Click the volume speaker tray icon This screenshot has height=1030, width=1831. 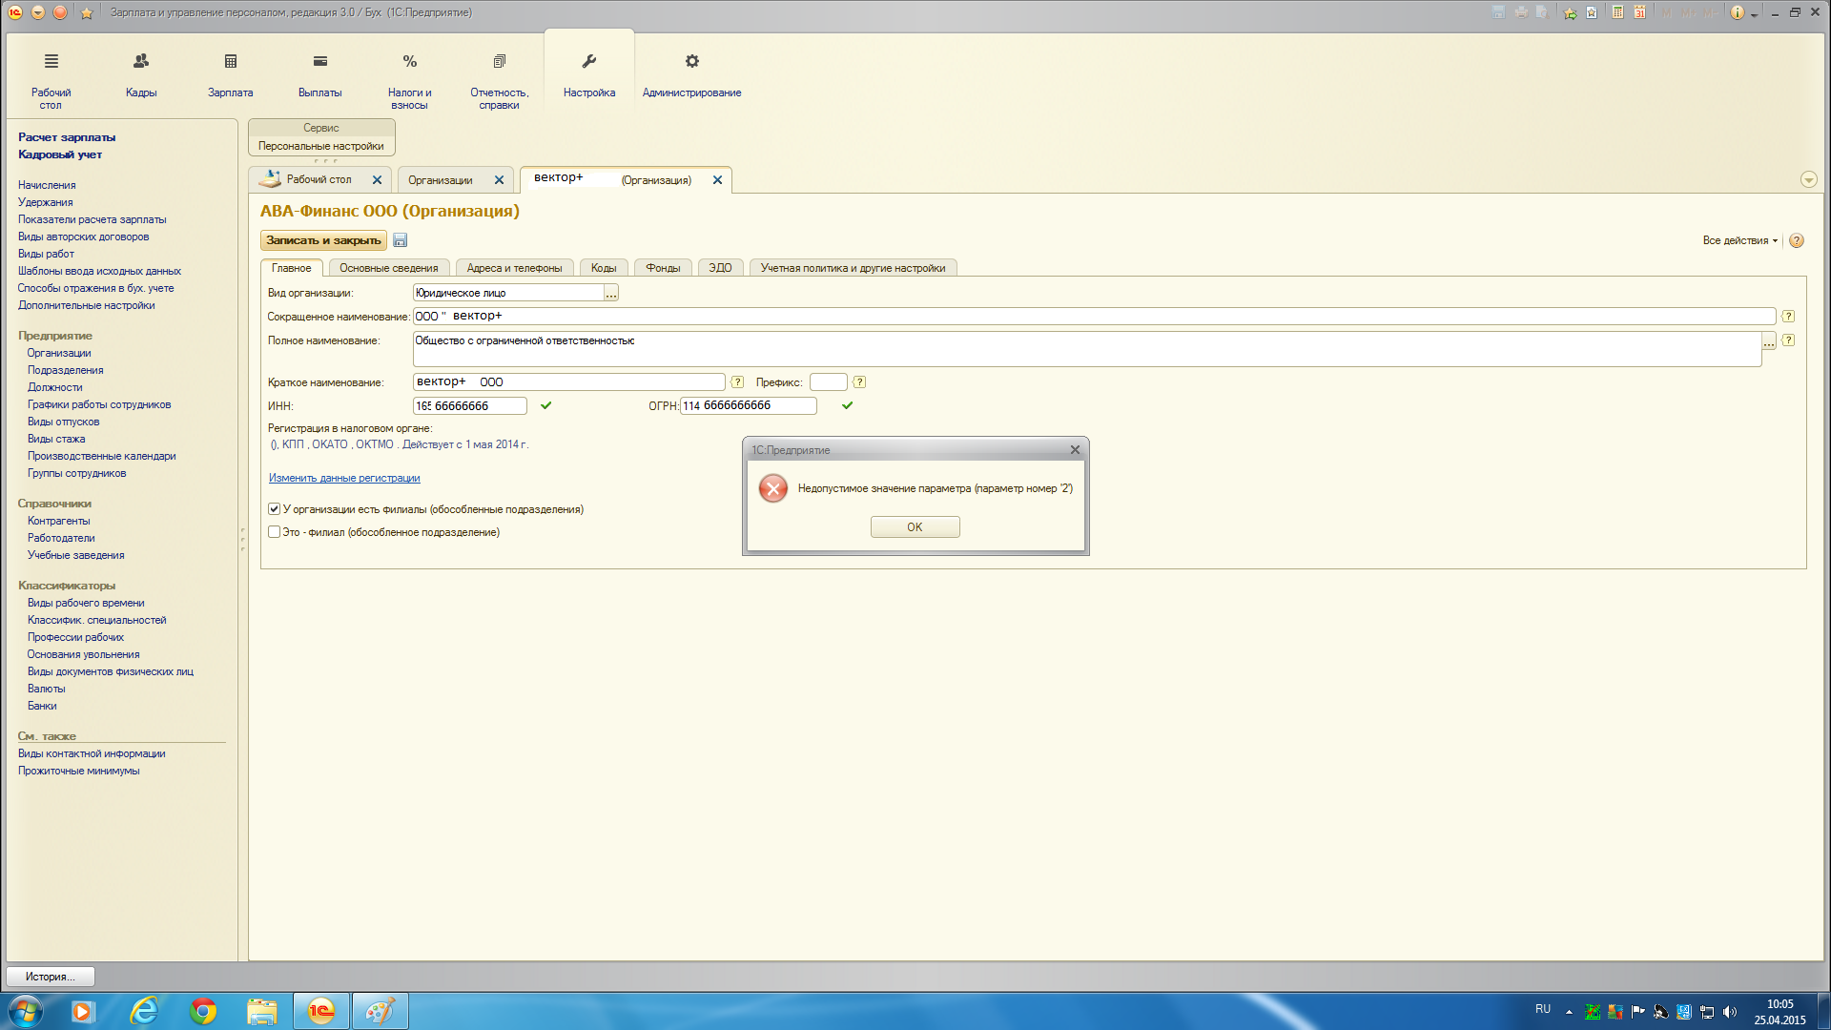point(1730,1012)
